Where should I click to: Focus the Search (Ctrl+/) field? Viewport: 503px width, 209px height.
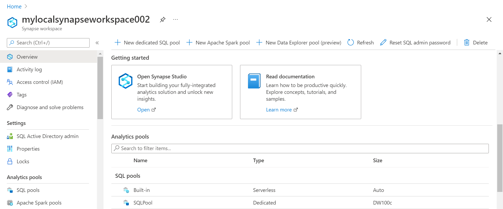click(48, 43)
